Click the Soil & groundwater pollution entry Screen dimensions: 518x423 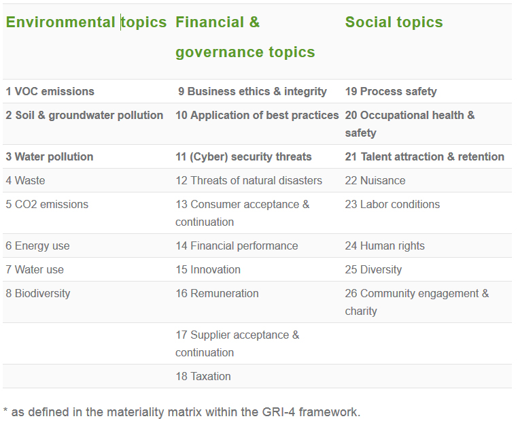point(84,115)
